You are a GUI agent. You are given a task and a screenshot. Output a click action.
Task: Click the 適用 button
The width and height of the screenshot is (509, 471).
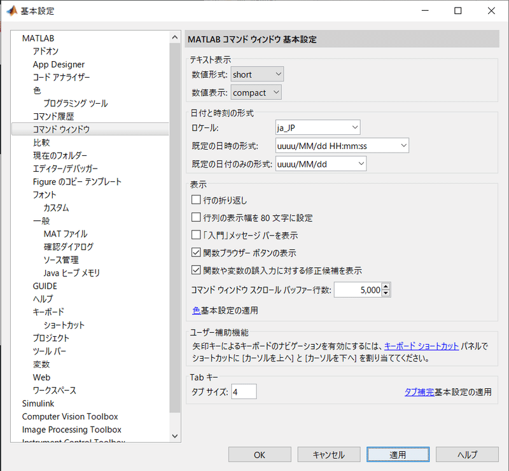pos(398,454)
